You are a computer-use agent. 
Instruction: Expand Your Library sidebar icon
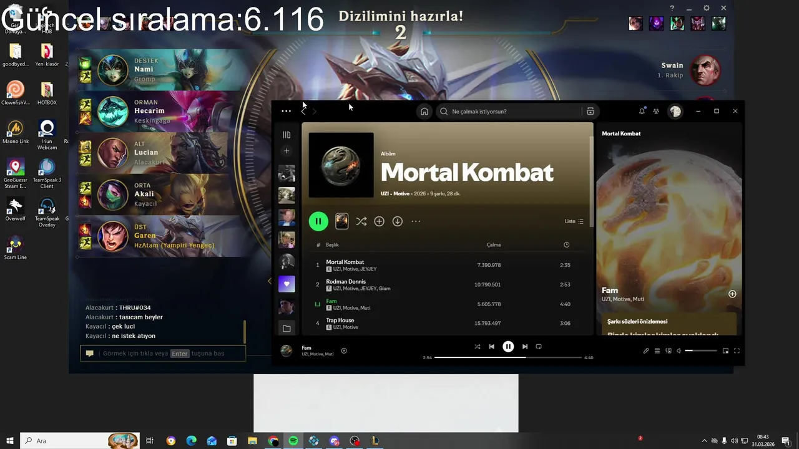pyautogui.click(x=287, y=135)
